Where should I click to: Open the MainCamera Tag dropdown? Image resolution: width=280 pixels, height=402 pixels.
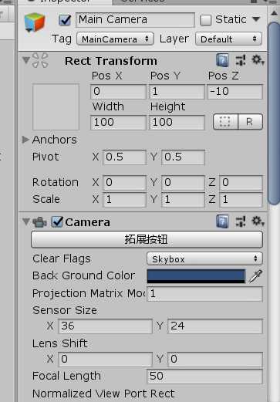tap(115, 39)
